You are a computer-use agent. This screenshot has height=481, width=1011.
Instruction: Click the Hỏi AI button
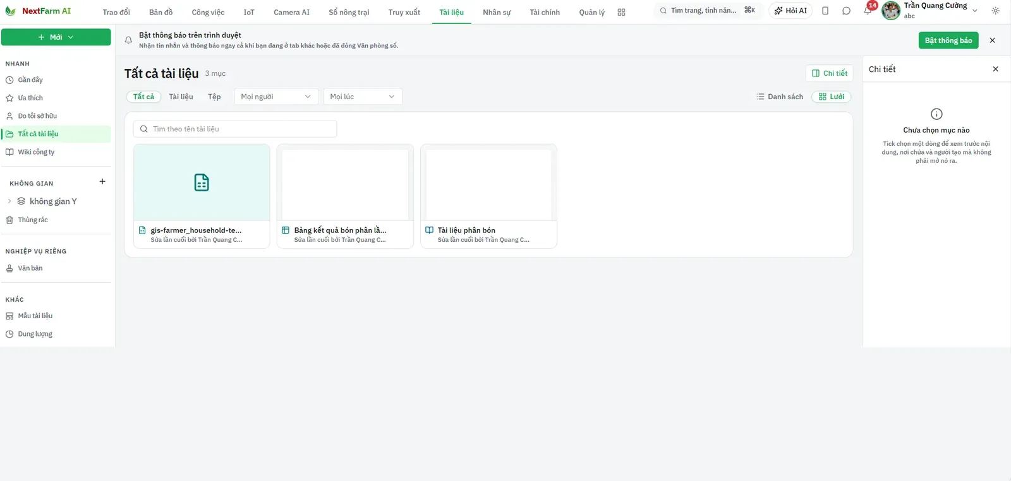(x=790, y=11)
